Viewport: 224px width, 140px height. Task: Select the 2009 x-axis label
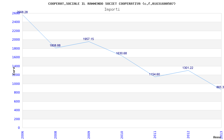click(x=89, y=134)
